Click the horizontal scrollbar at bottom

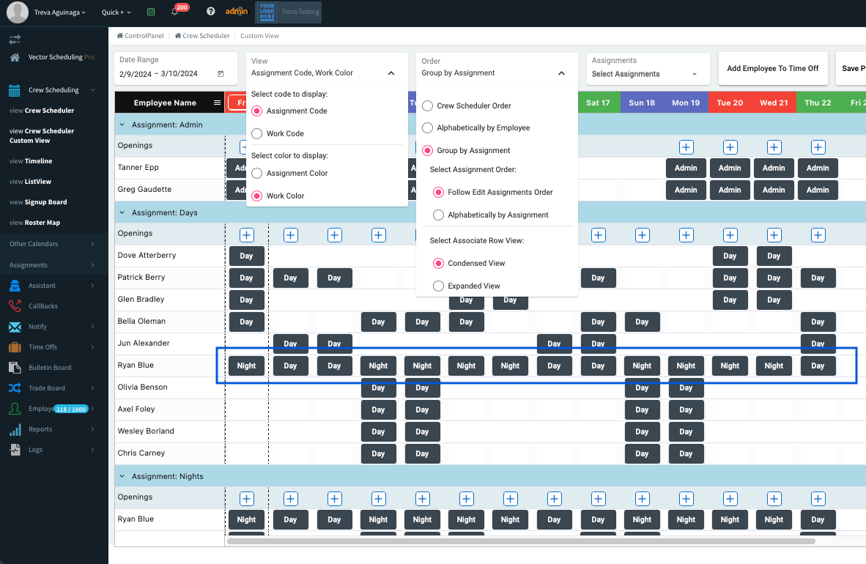[521, 541]
